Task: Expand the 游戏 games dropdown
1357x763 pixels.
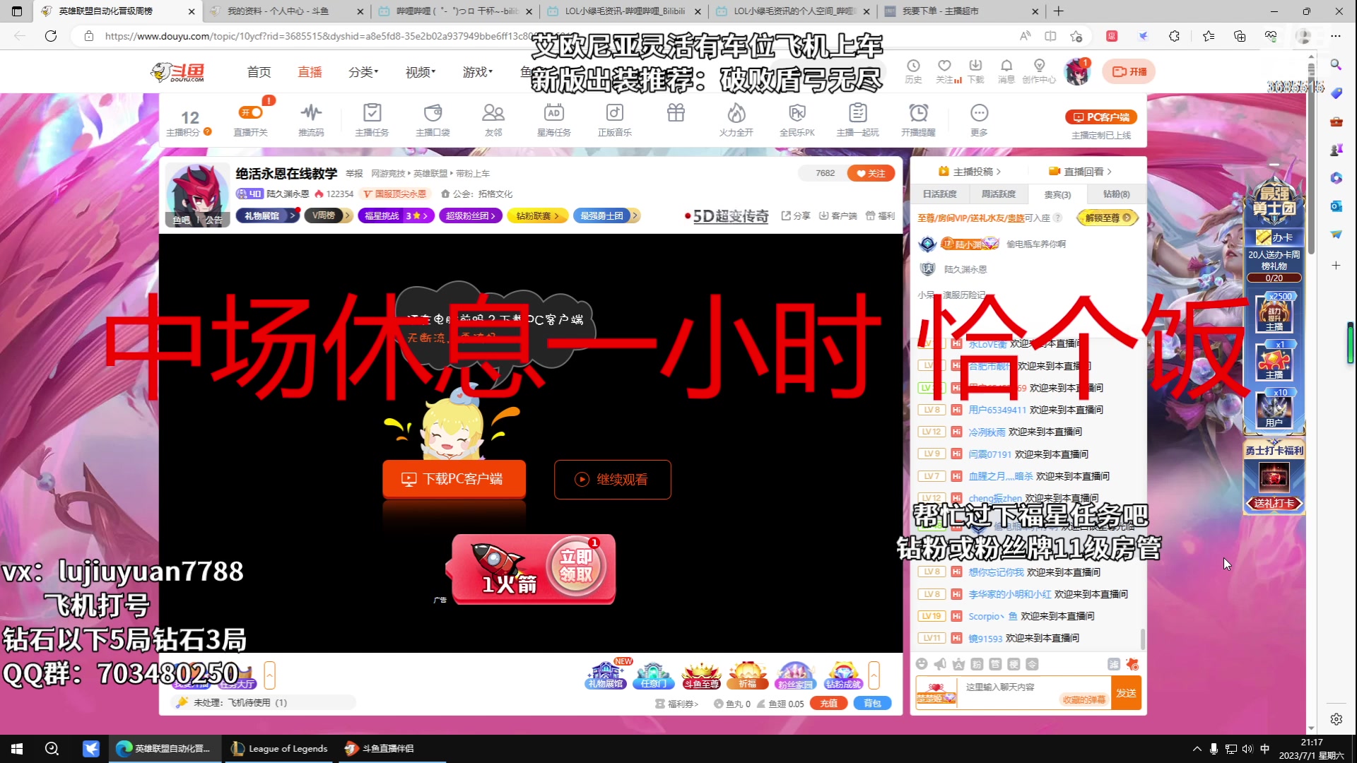Action: point(478,72)
